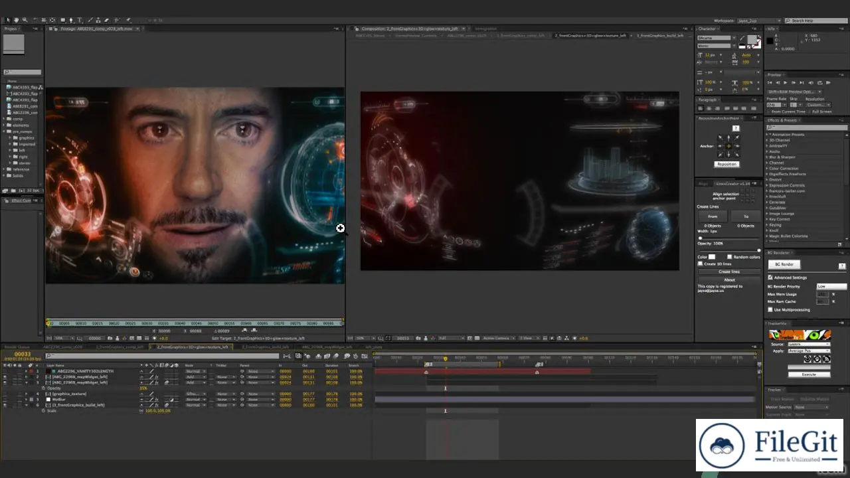Select the Zoom magnifier tool

[25, 20]
